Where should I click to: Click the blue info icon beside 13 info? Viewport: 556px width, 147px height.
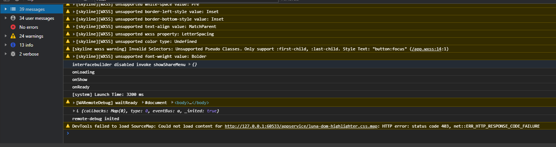(13, 45)
